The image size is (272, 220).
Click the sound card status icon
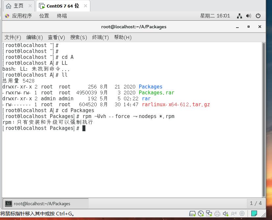coord(226,214)
